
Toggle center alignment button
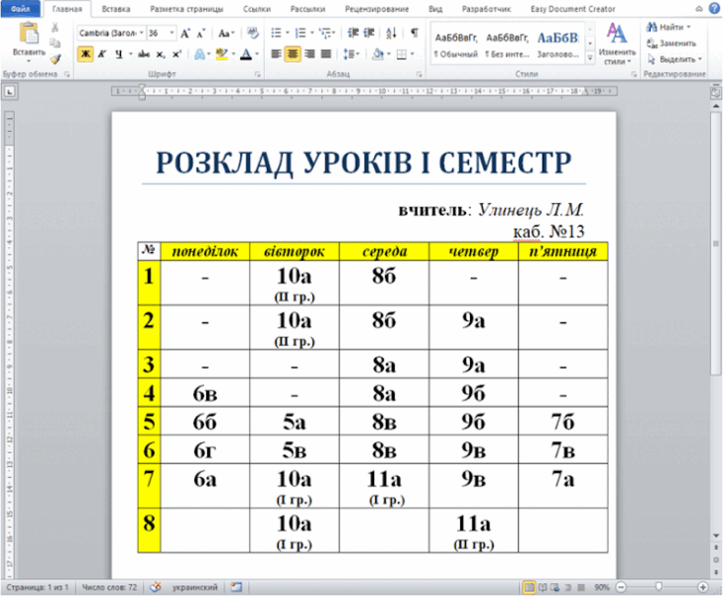293,54
